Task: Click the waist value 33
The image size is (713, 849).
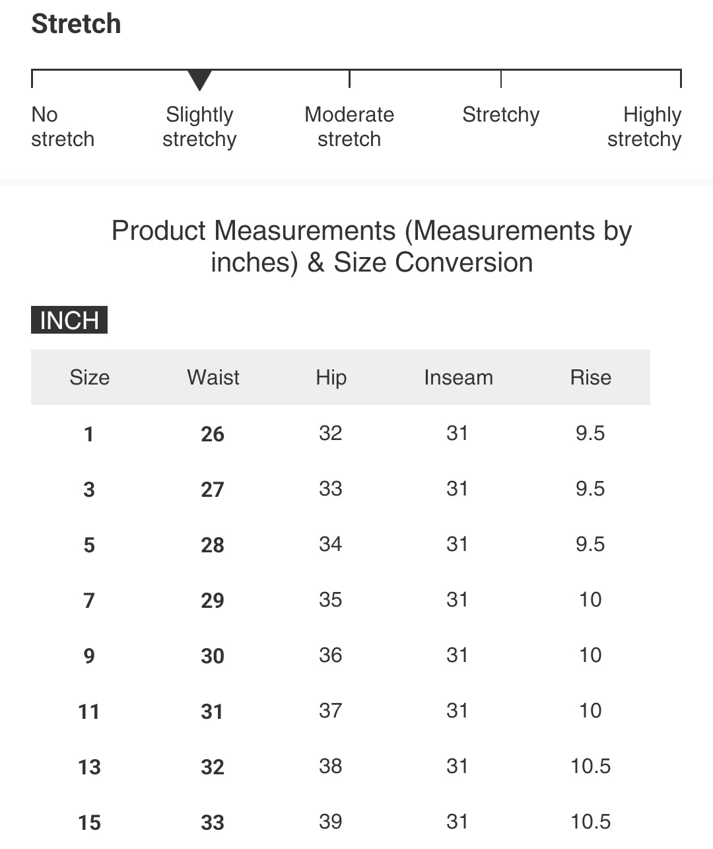Action: pos(213,823)
